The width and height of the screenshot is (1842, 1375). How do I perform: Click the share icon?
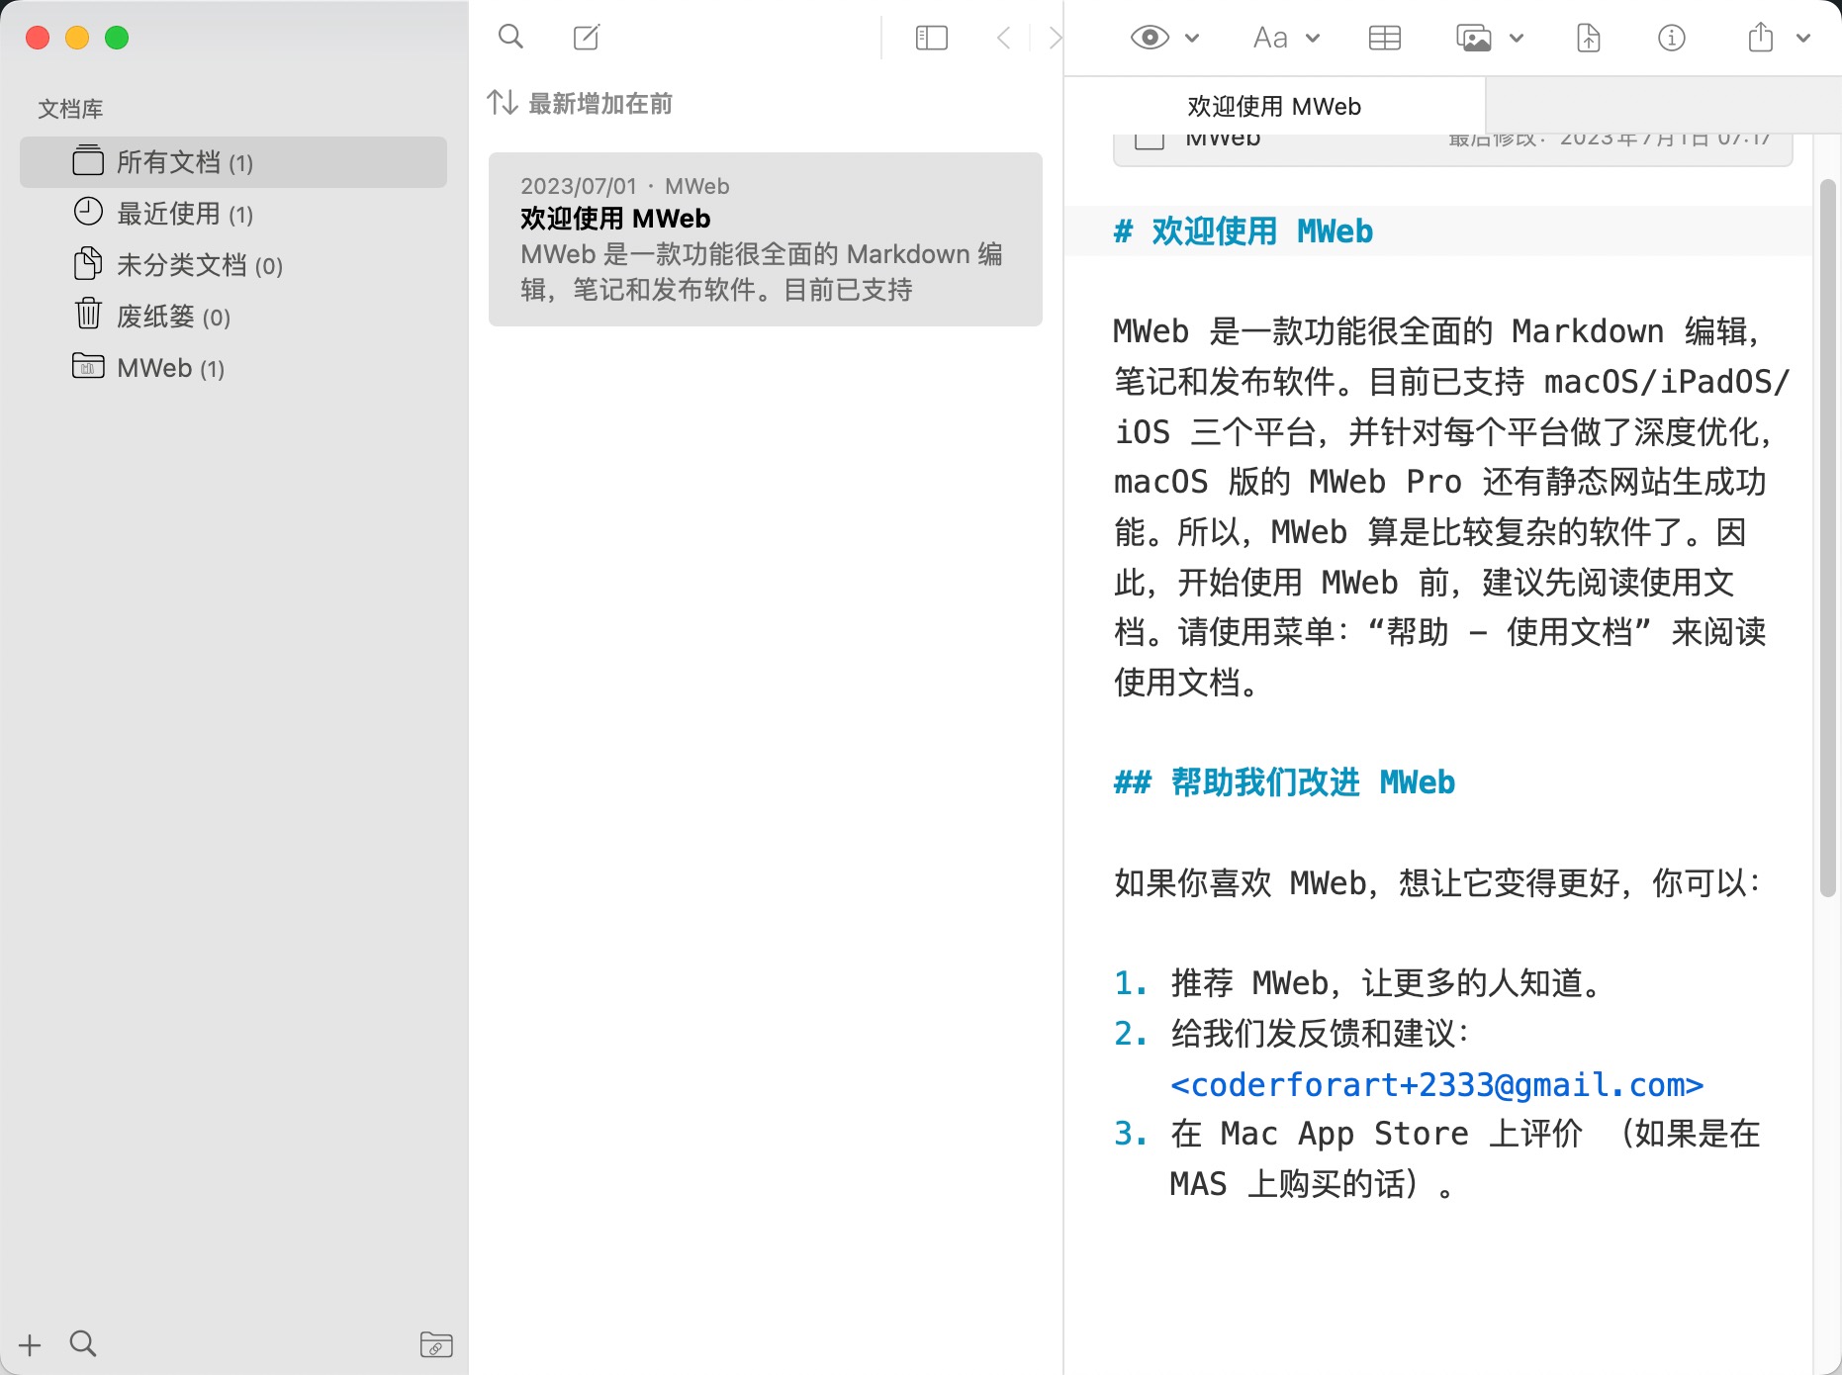click(1760, 38)
